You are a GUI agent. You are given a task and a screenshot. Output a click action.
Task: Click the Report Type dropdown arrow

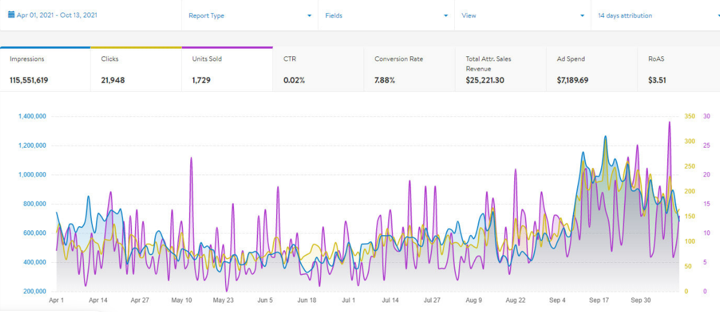[309, 16]
